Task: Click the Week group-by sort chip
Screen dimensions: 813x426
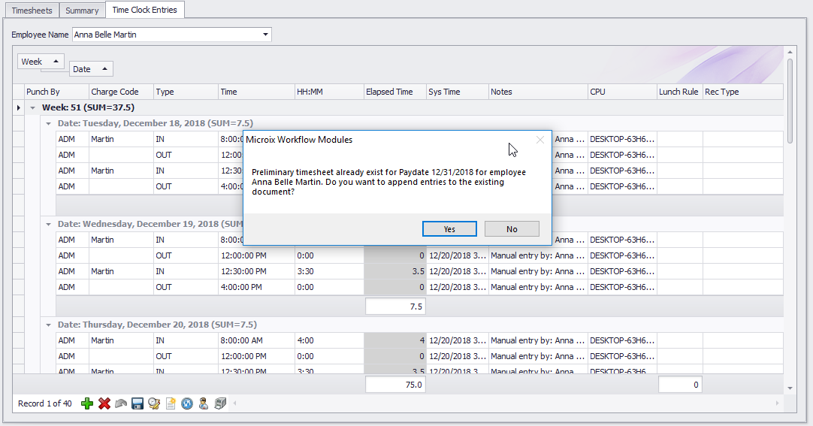Action: click(41, 62)
